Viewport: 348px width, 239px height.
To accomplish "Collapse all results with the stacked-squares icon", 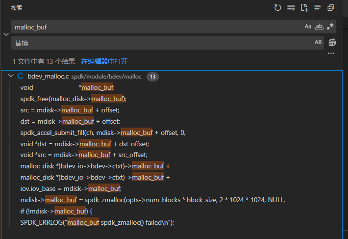I will click(x=331, y=8).
